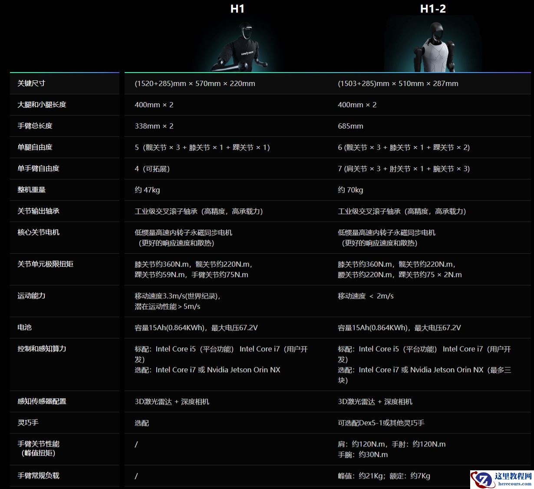
Task: Click H1 torque line 膝关节约360N.m, 髋关节约220N.m
Action: pyautogui.click(x=193, y=264)
